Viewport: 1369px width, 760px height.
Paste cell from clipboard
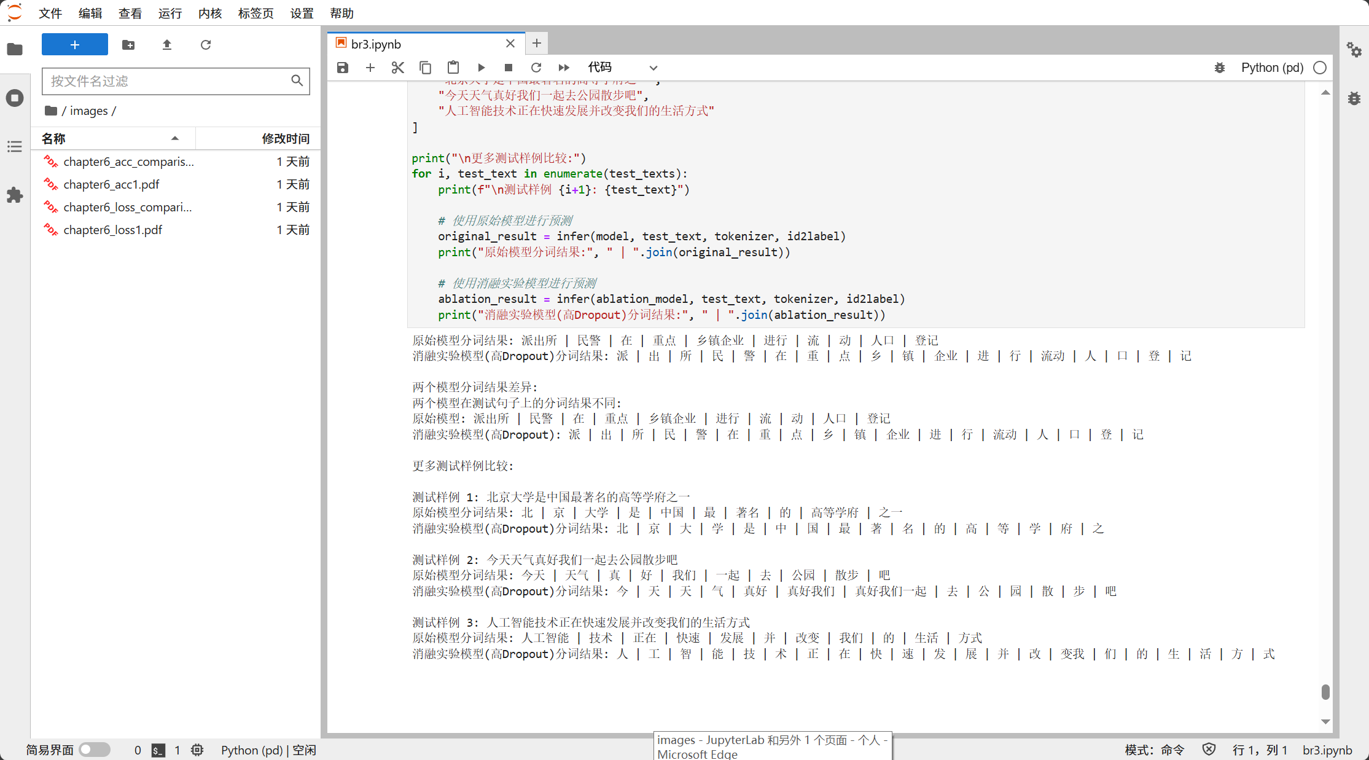(x=453, y=68)
